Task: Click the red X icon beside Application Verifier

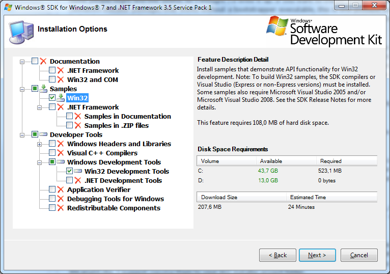Action: coord(61,189)
